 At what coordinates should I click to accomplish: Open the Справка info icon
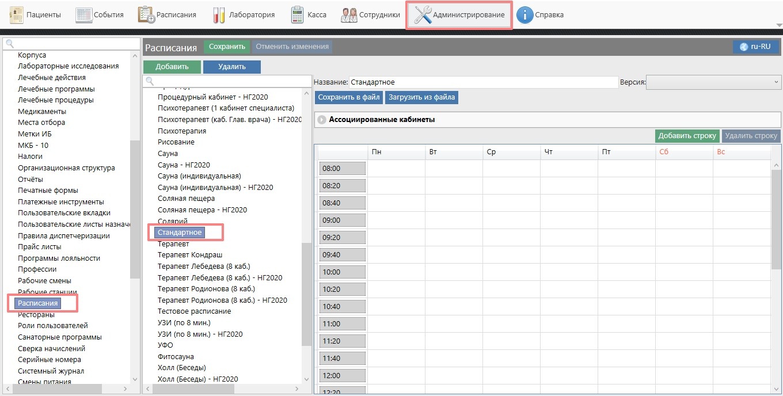pyautogui.click(x=524, y=15)
